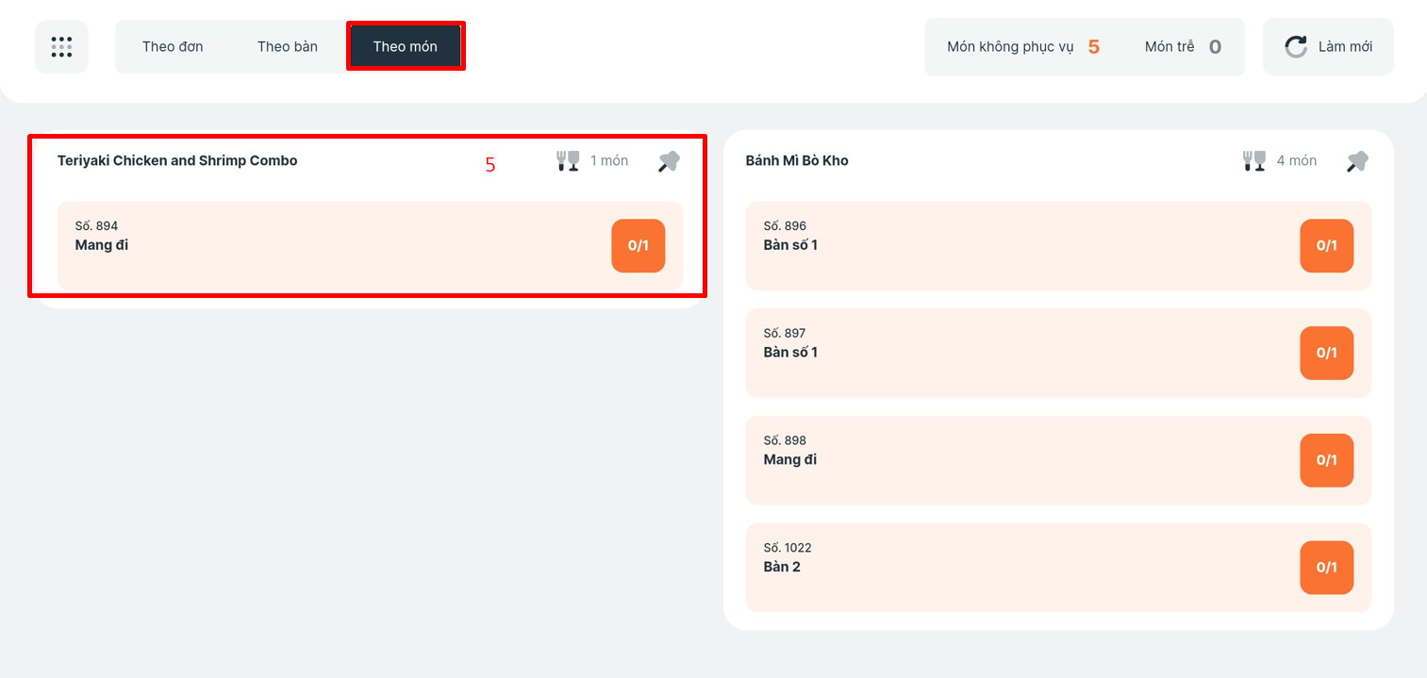Mark order 1022 item 0/1 done

click(x=1327, y=568)
